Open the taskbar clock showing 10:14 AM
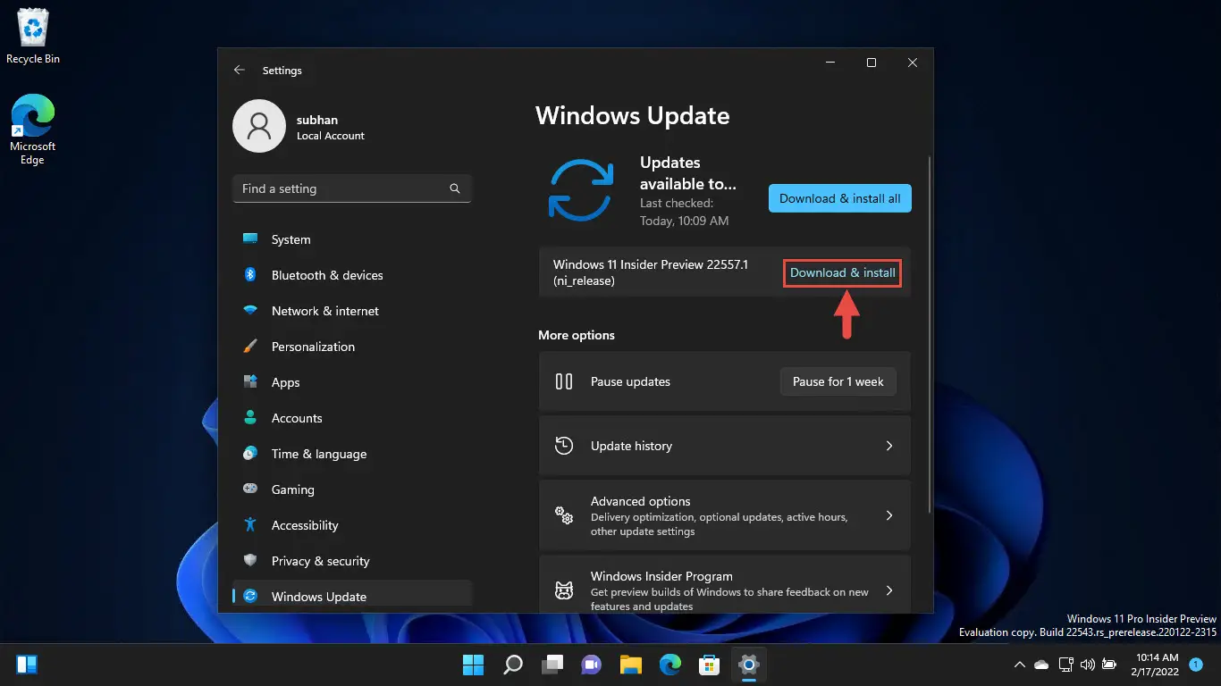The width and height of the screenshot is (1221, 686). click(1153, 665)
